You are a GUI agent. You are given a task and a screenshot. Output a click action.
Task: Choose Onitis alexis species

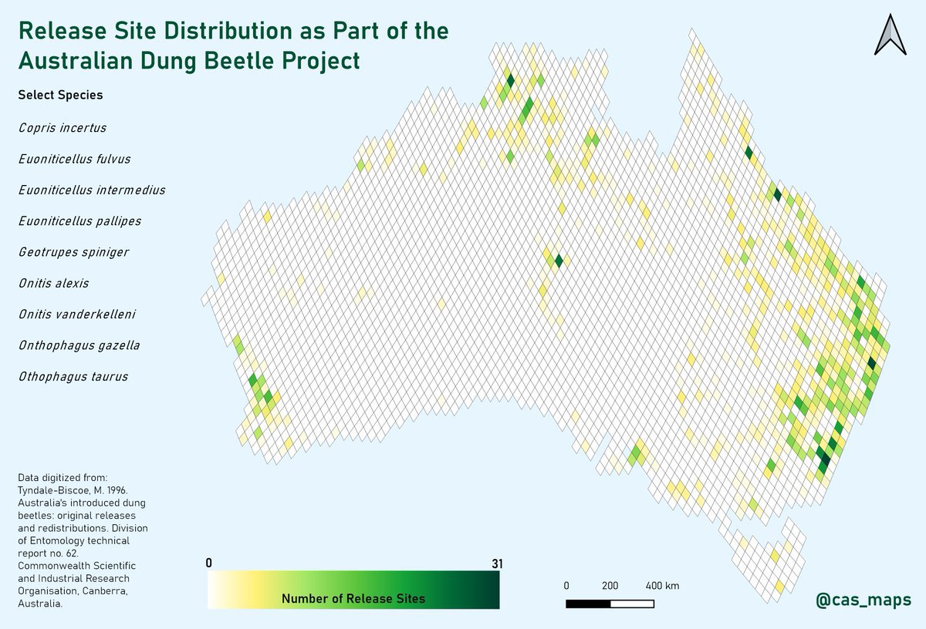[x=53, y=283]
